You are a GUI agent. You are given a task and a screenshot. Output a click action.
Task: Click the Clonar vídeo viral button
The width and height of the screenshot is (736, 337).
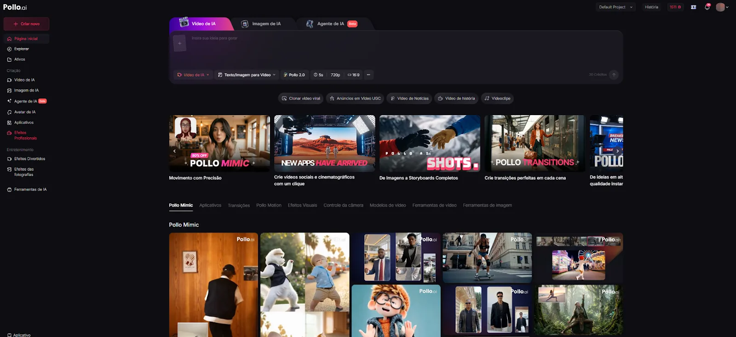click(x=300, y=98)
